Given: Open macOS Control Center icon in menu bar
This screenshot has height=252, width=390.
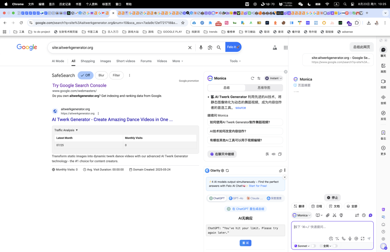Looking at the screenshot, I should [x=352, y=4].
